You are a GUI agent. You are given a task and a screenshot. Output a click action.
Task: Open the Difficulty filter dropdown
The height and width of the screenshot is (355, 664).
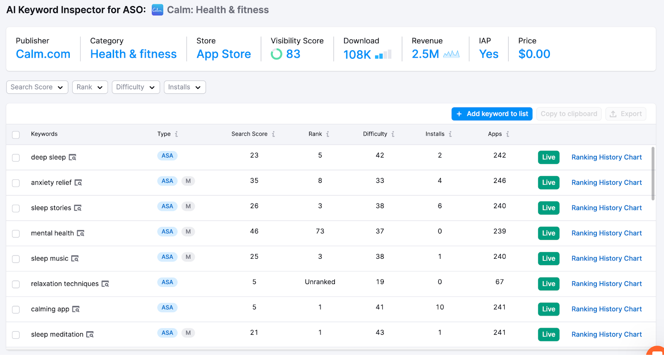[x=136, y=87]
